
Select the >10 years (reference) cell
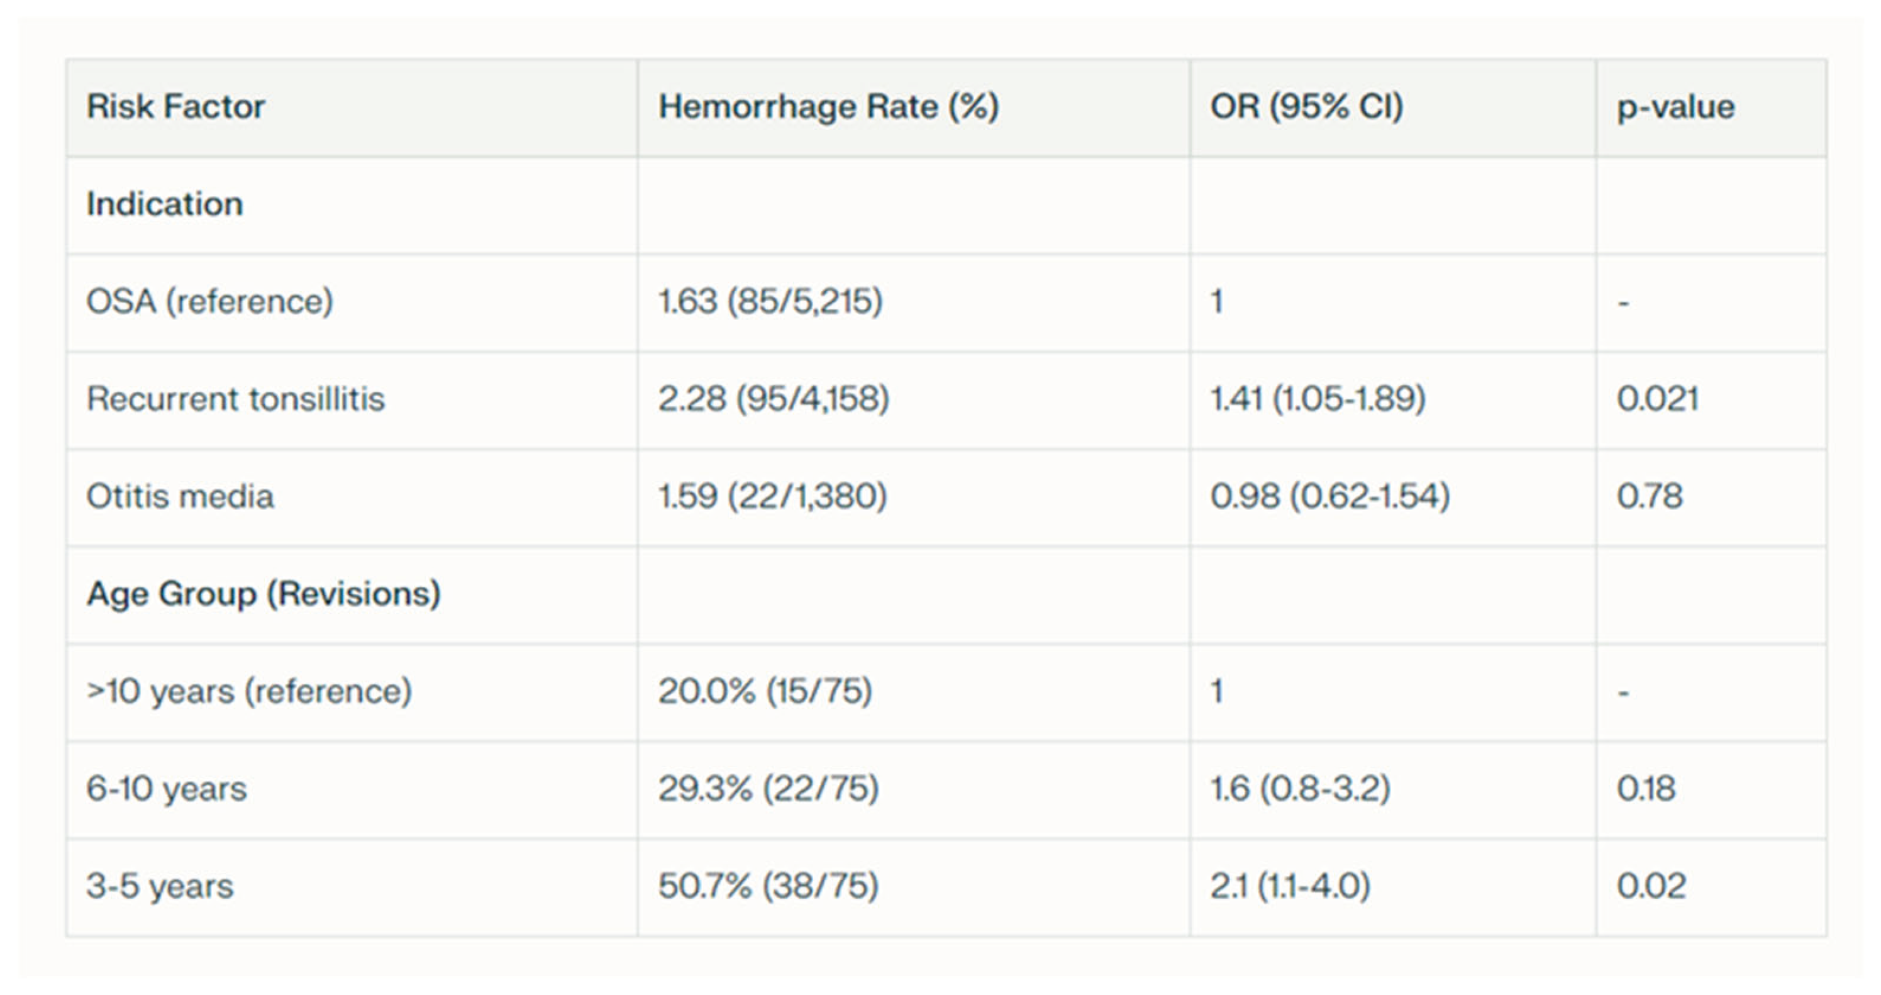249,691
